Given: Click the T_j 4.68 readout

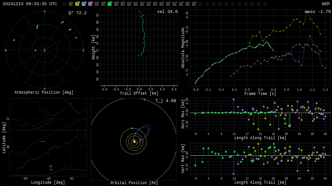Looking at the screenshot, I should pyautogui.click(x=165, y=101).
